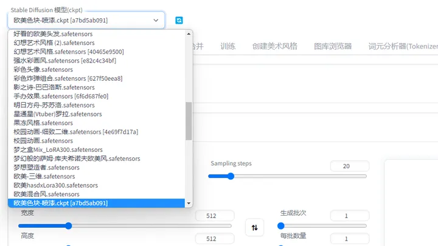
Task: Click the dropdown list scroll up arrow
Action: [x=189, y=34]
